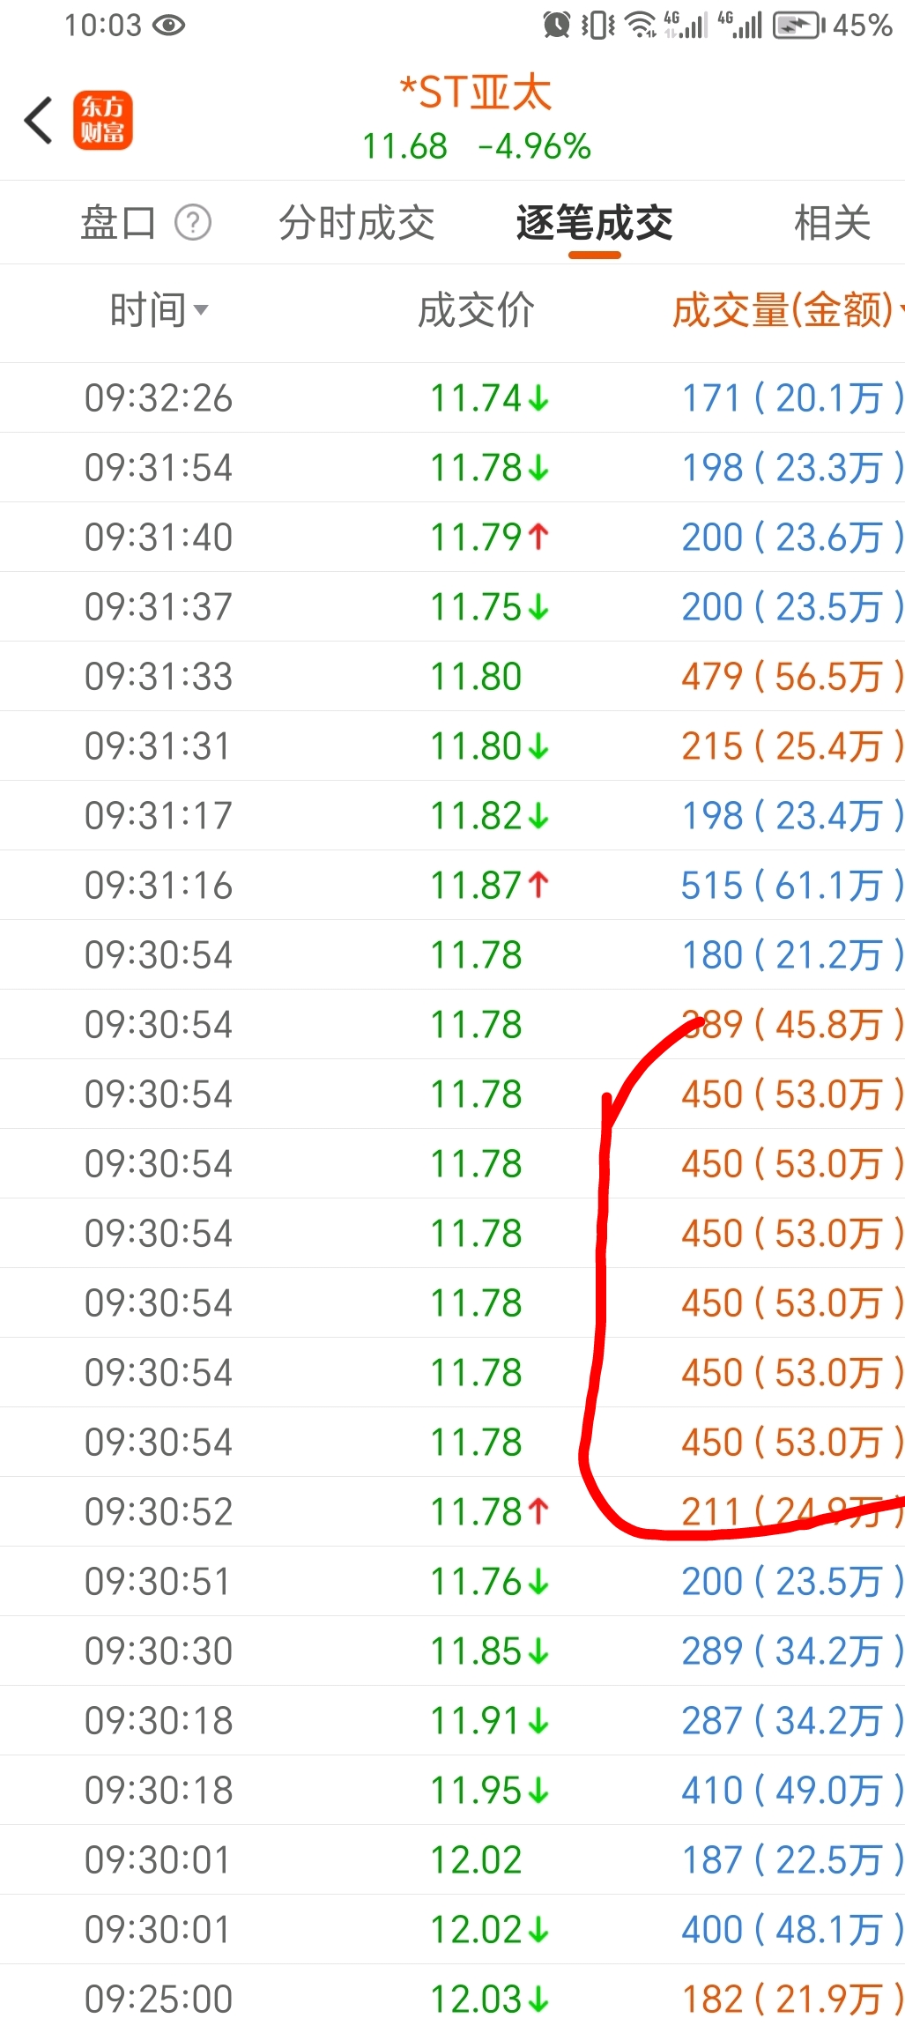905x2033 pixels.
Task: Tap the vibrate mode status icon
Action: click(x=598, y=25)
